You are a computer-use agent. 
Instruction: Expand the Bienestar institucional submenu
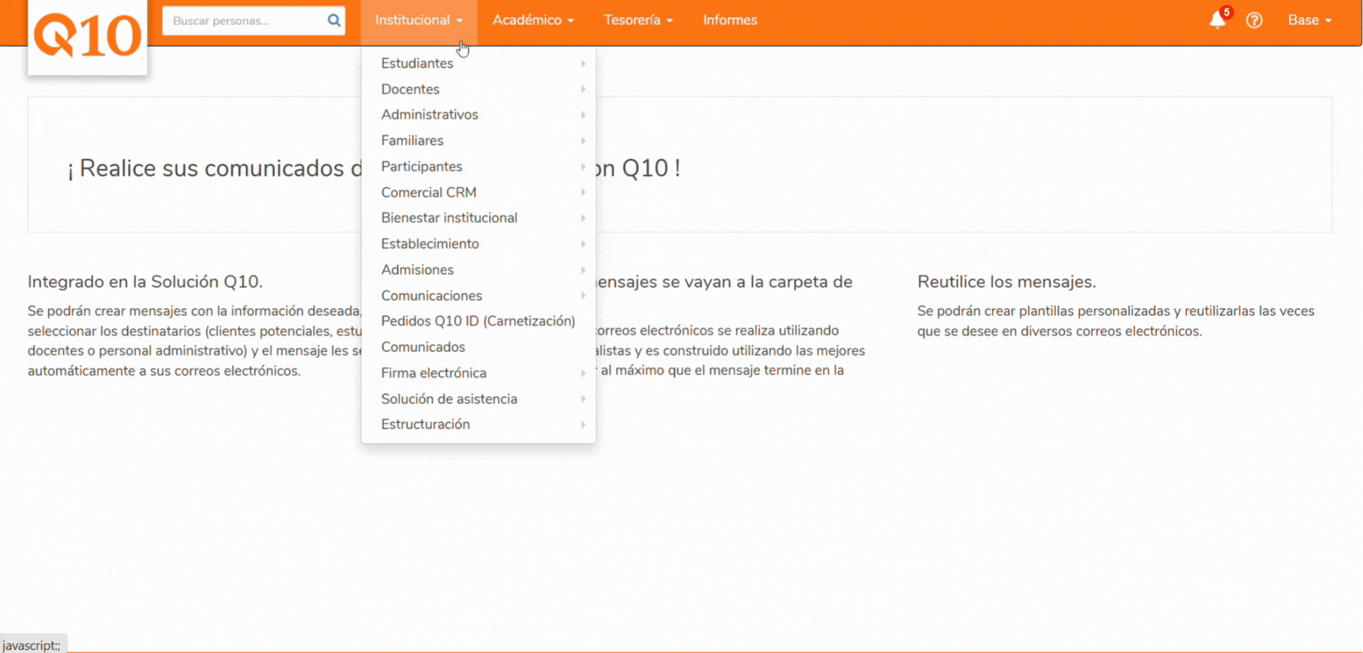(x=478, y=218)
